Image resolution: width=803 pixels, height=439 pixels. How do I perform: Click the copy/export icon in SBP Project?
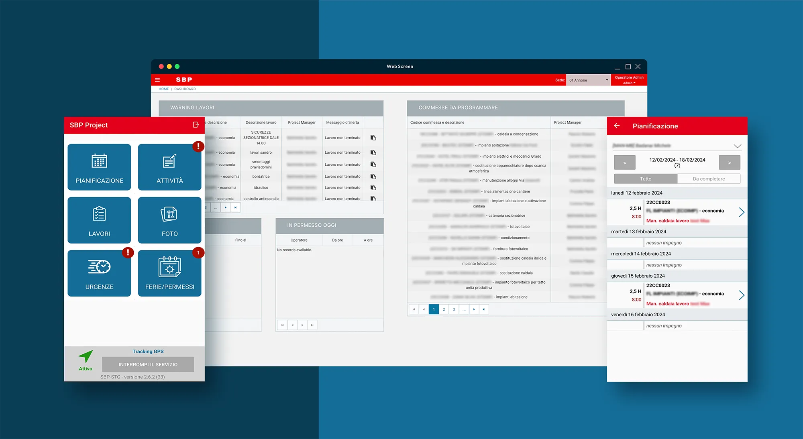coord(195,126)
